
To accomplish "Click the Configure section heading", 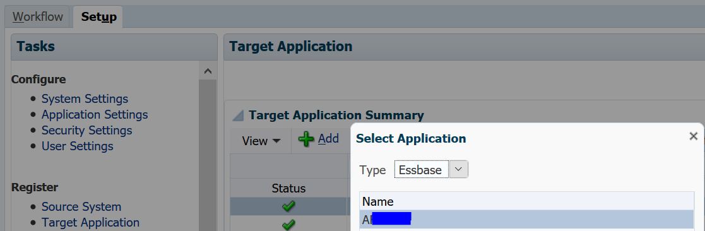I will (x=39, y=80).
